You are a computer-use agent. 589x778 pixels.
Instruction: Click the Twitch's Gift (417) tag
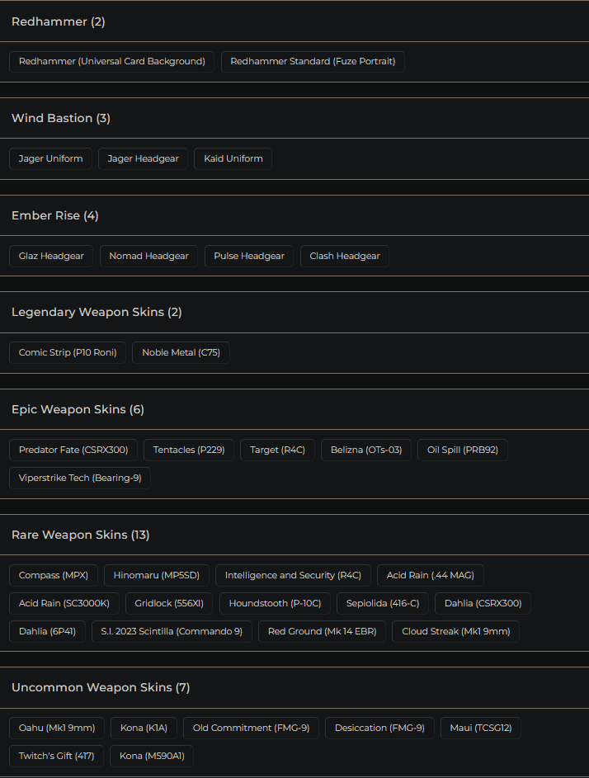[x=56, y=757]
